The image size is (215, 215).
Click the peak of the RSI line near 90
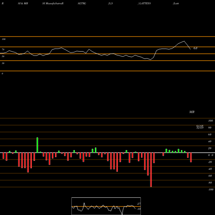(184, 41)
